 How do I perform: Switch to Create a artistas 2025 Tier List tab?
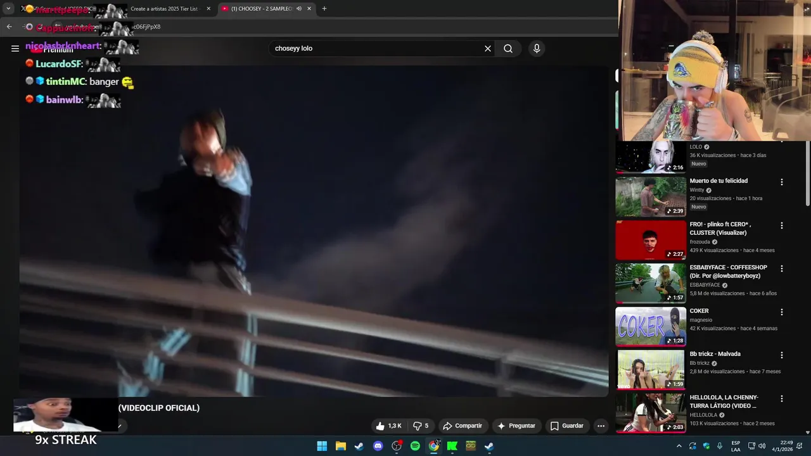[164, 9]
